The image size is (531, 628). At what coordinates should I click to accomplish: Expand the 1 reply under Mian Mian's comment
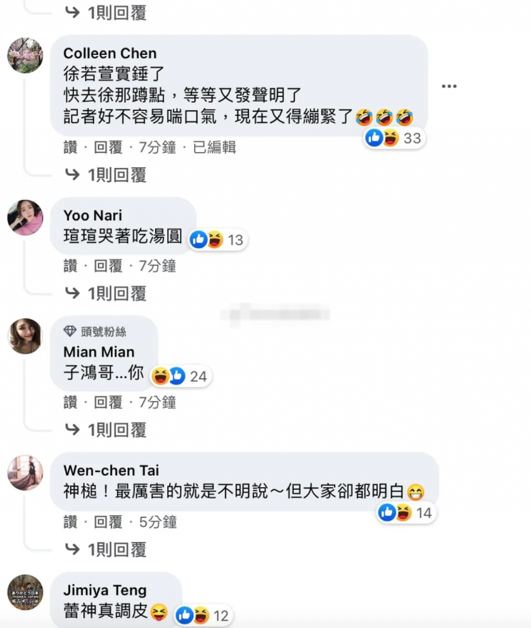(106, 430)
